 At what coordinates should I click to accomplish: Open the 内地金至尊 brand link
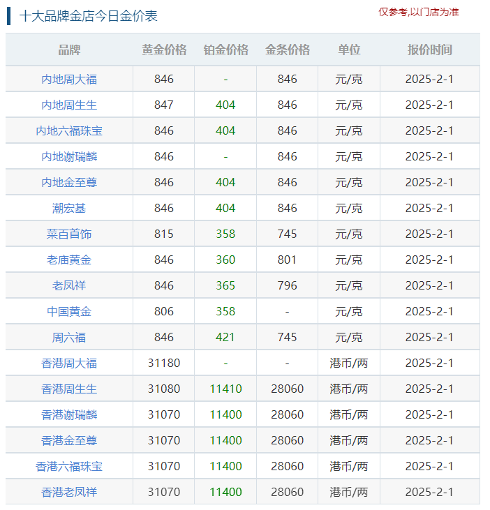[x=69, y=182]
